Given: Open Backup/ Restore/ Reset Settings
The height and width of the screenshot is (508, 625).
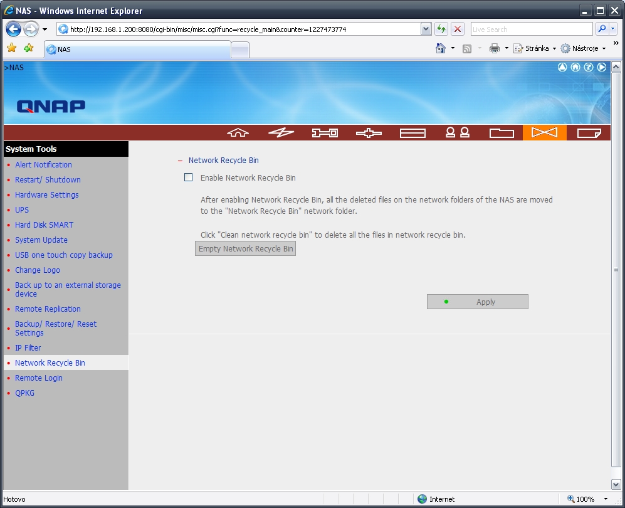Looking at the screenshot, I should coord(56,328).
